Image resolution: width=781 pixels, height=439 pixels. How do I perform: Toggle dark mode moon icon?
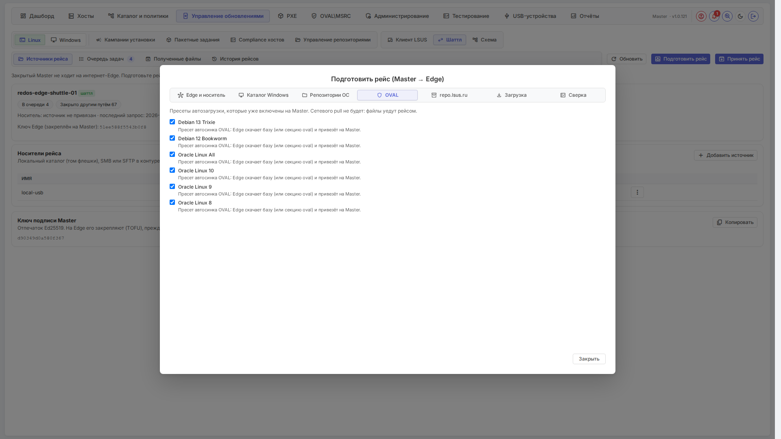740,16
